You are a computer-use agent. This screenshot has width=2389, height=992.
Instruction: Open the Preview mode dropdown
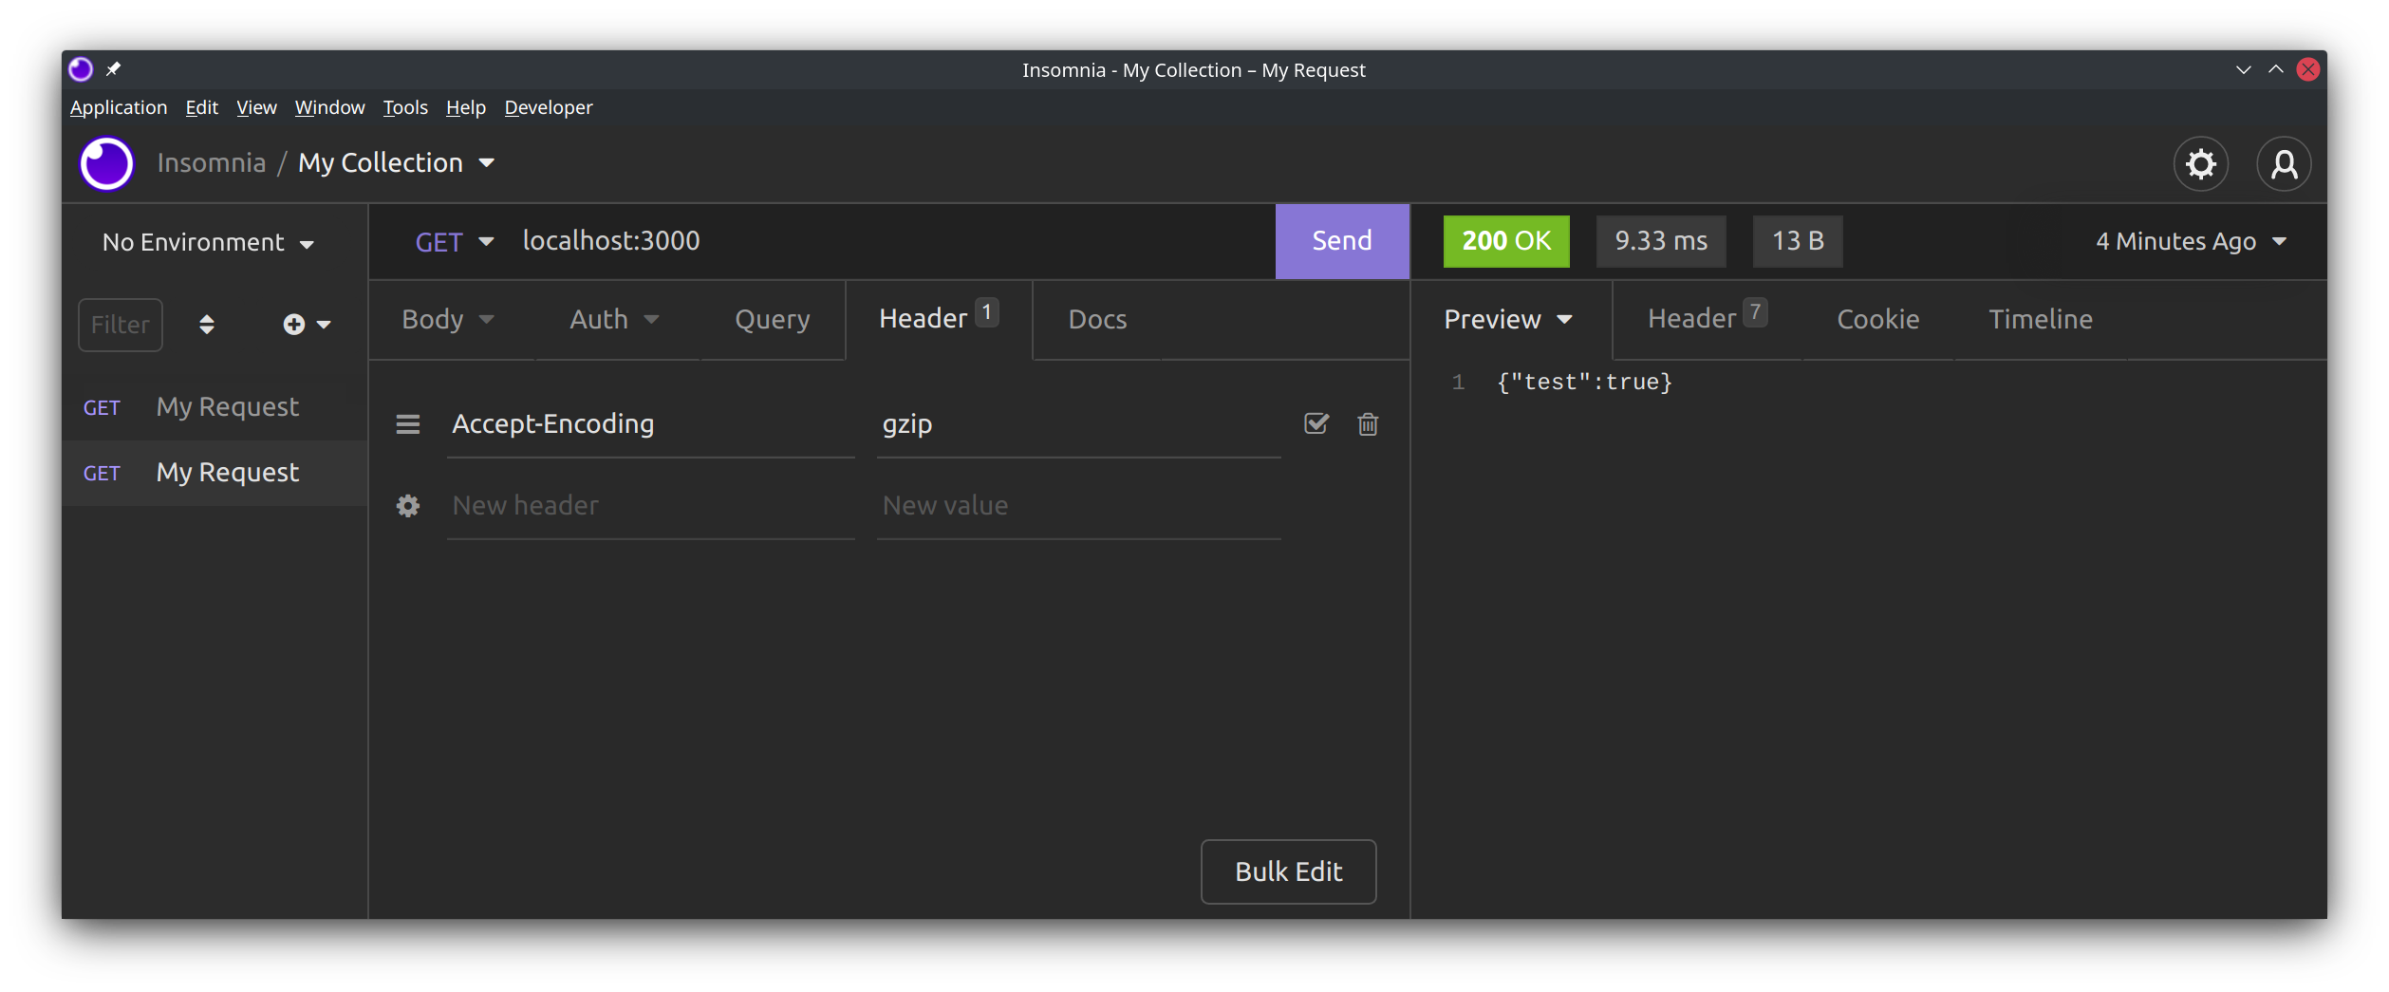click(1507, 320)
